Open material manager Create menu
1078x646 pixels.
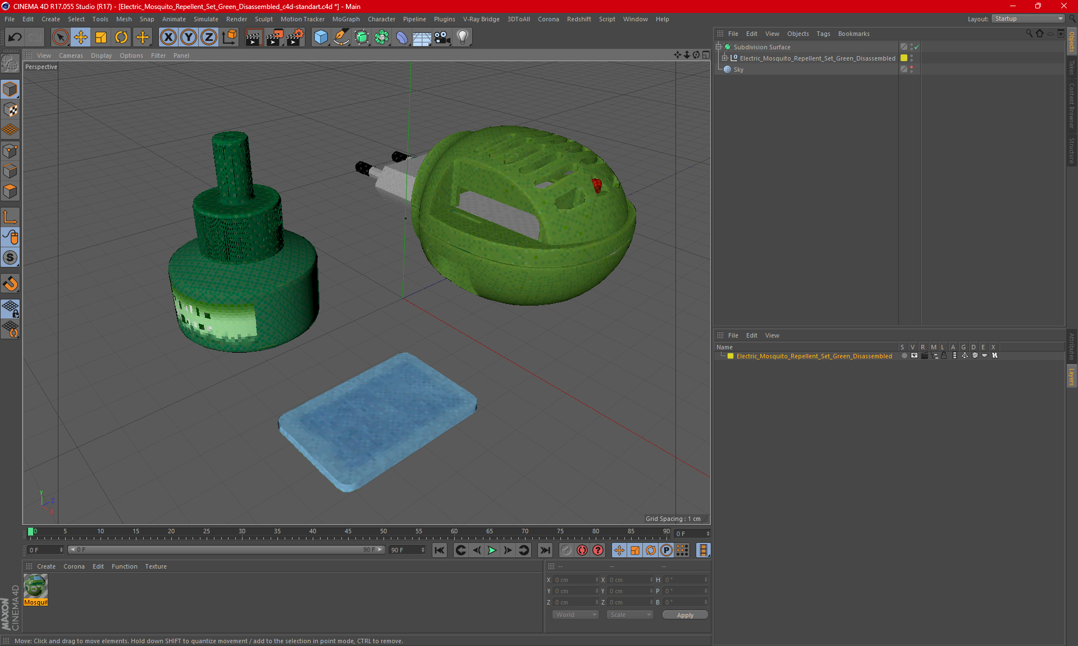click(x=46, y=566)
